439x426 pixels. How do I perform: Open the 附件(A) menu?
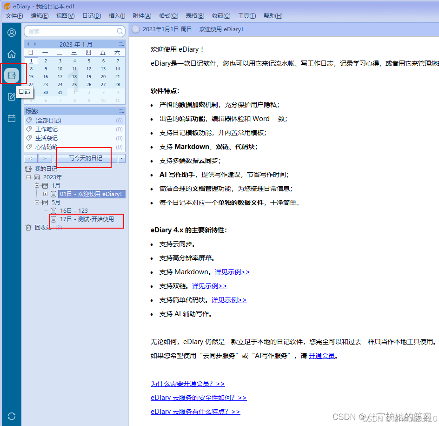(x=142, y=16)
